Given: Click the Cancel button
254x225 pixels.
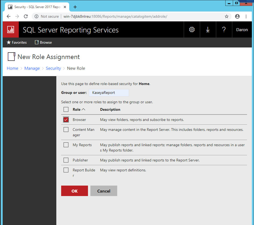Looking at the screenshot, I should pyautogui.click(x=104, y=191).
